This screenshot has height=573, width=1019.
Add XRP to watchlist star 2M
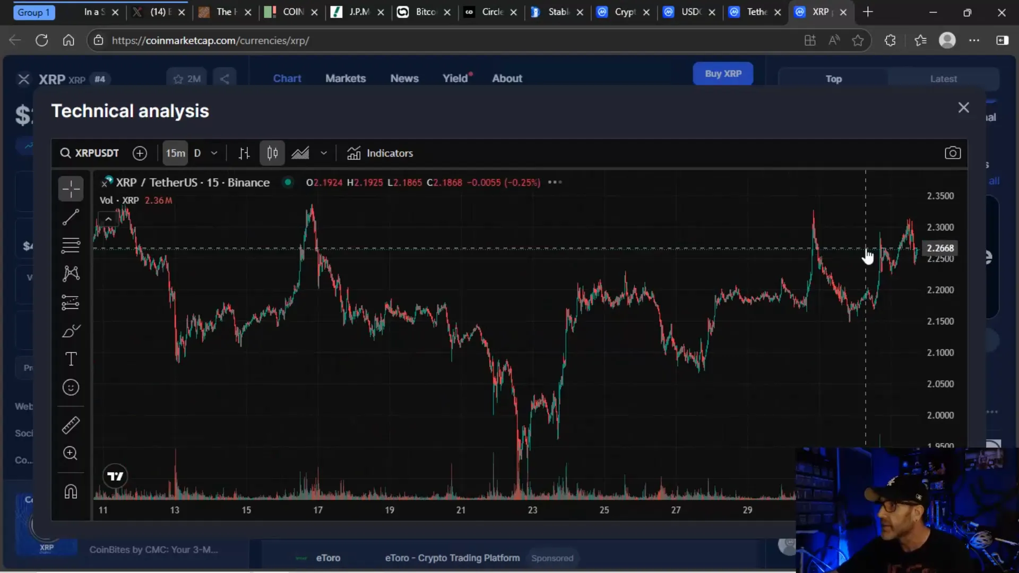187,79
